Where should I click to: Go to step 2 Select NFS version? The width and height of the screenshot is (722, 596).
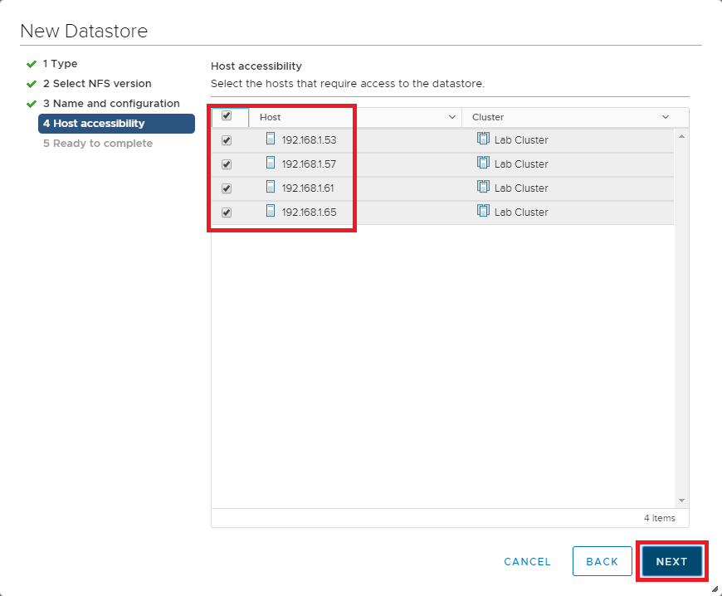pos(96,84)
